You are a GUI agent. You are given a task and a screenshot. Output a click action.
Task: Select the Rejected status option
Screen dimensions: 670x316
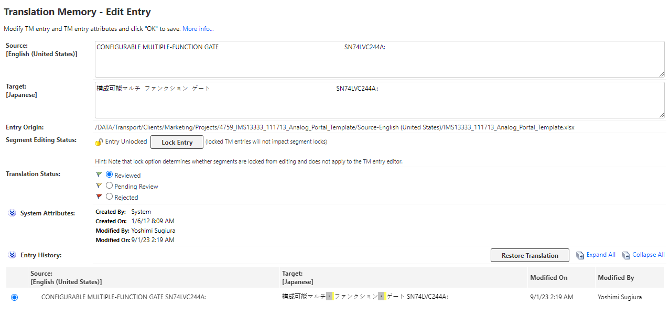pyautogui.click(x=109, y=197)
